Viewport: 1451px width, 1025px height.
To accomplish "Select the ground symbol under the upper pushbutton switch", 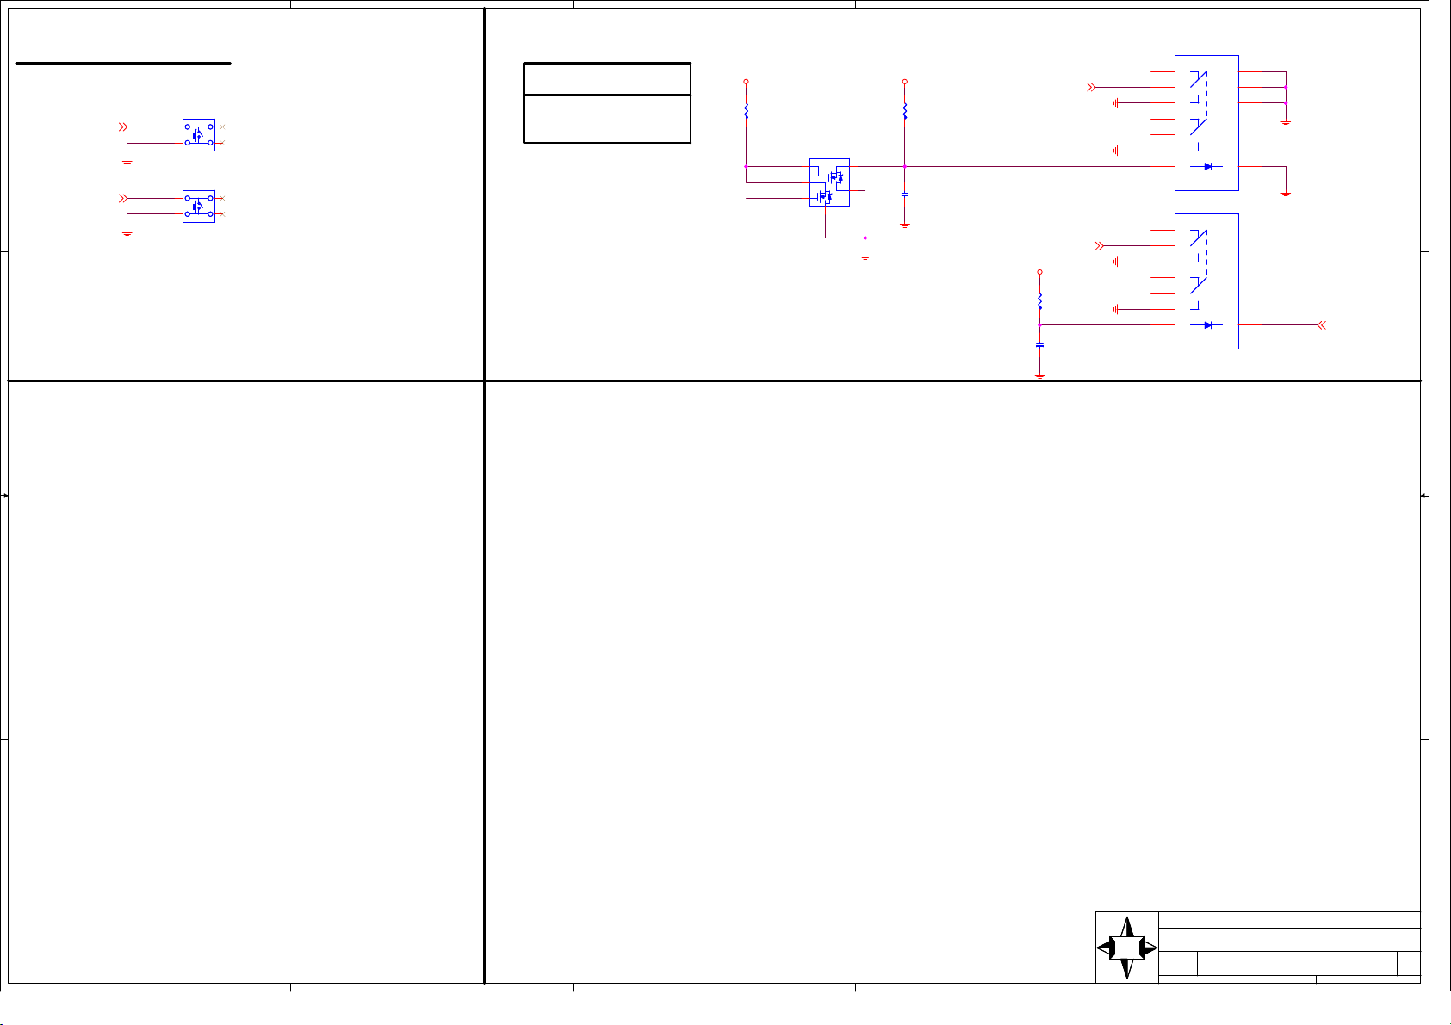I will point(127,161).
